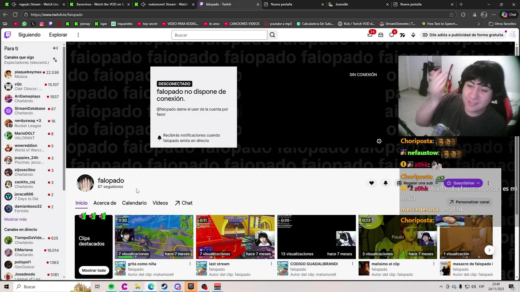Open channel options three dots

coord(488,183)
